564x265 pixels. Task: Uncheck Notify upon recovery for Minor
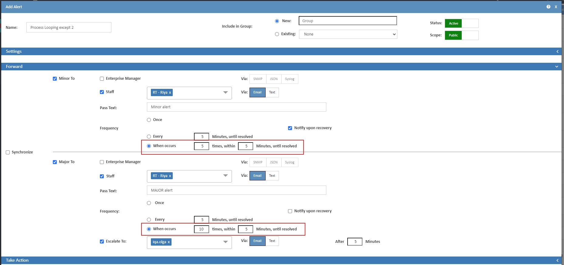point(290,128)
